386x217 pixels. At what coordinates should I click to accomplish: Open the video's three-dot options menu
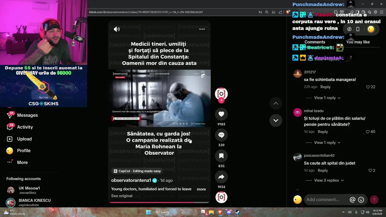point(202,29)
